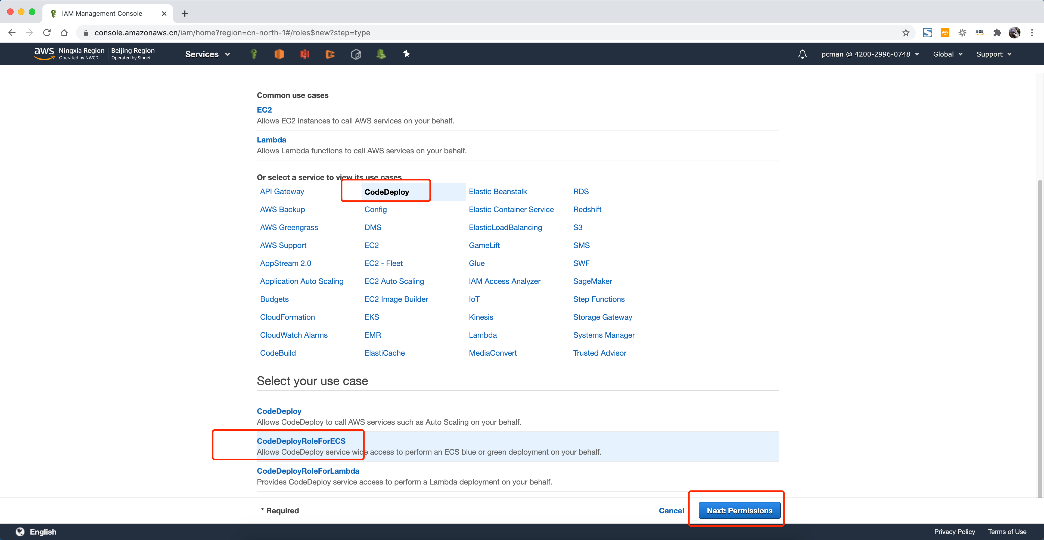Click the Global region dropdown

tap(947, 54)
